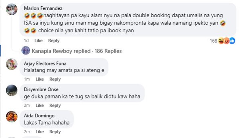Image resolution: width=250 pixels, height=138 pixels.
Task: Like Disyembre Onse's comment
Action: tap(40, 105)
